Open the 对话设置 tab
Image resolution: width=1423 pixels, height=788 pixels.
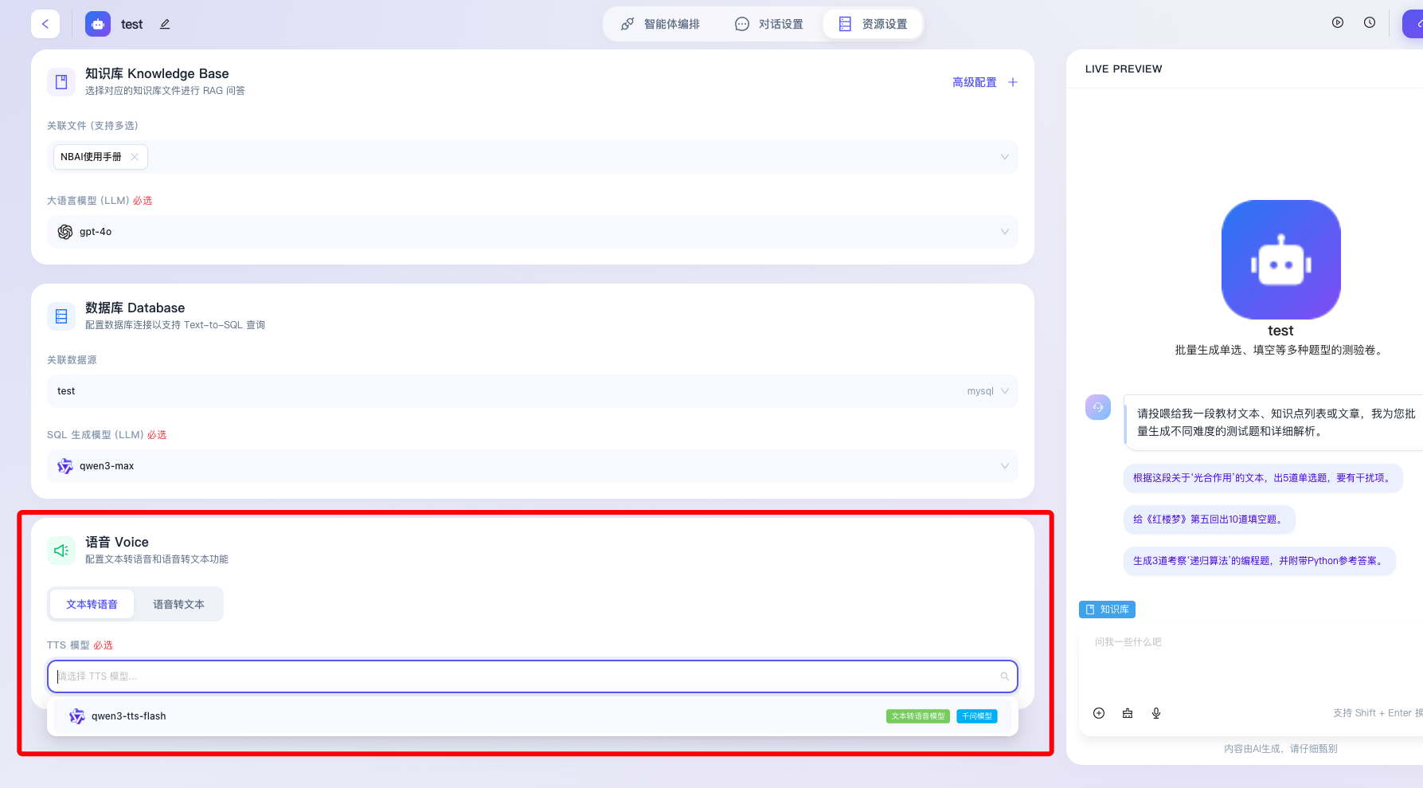click(x=769, y=24)
